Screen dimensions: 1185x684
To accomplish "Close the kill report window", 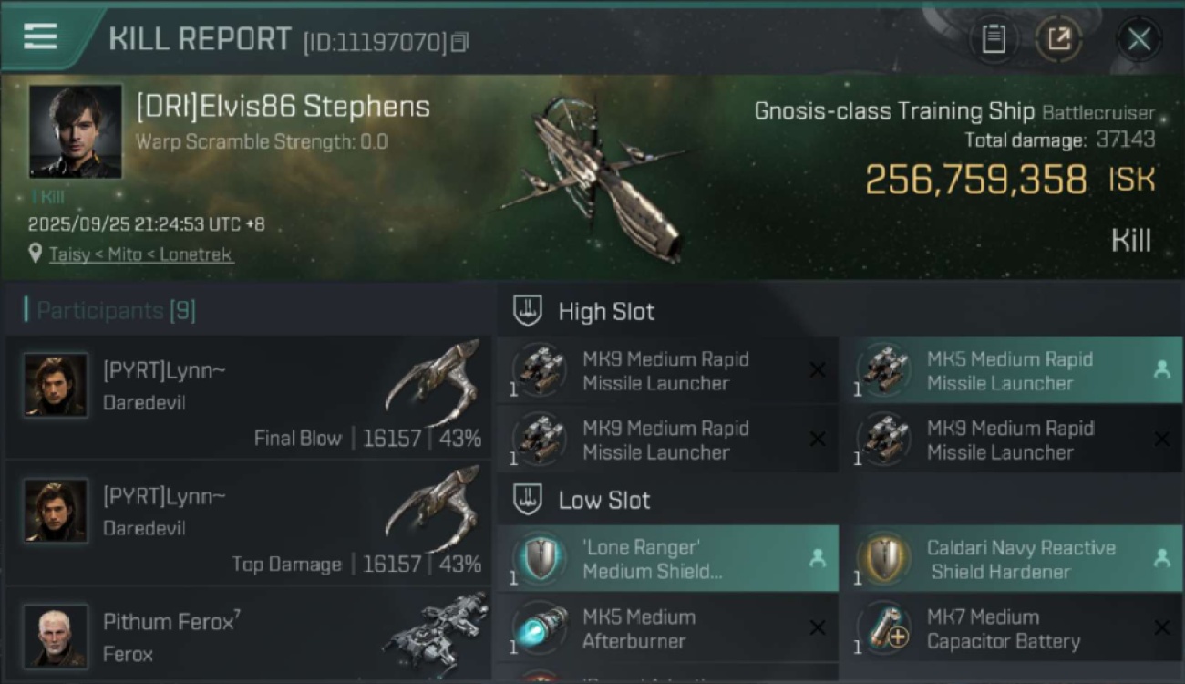I will tap(1139, 39).
